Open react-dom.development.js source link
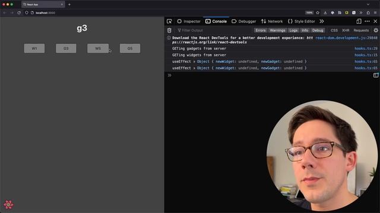 (346, 38)
